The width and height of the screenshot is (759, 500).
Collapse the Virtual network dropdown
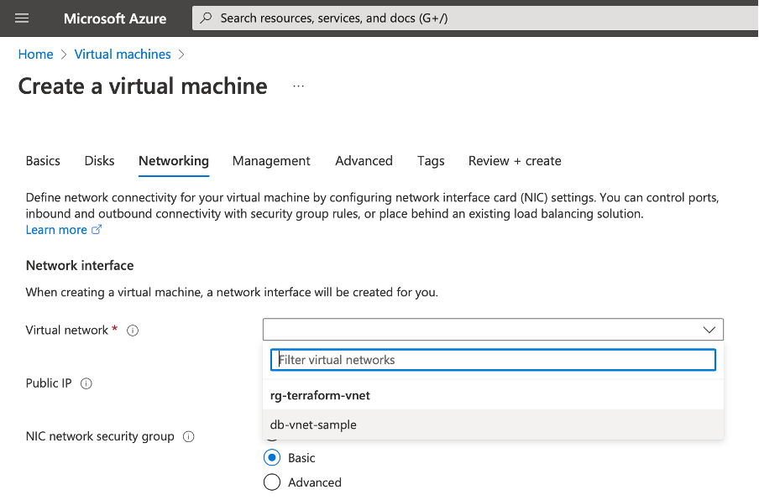709,330
